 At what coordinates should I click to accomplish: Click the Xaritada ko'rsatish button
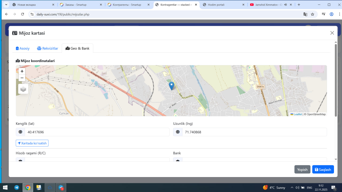[x=32, y=143]
